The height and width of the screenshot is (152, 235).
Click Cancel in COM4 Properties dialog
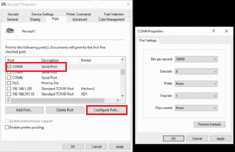pyautogui.click(x=197, y=139)
